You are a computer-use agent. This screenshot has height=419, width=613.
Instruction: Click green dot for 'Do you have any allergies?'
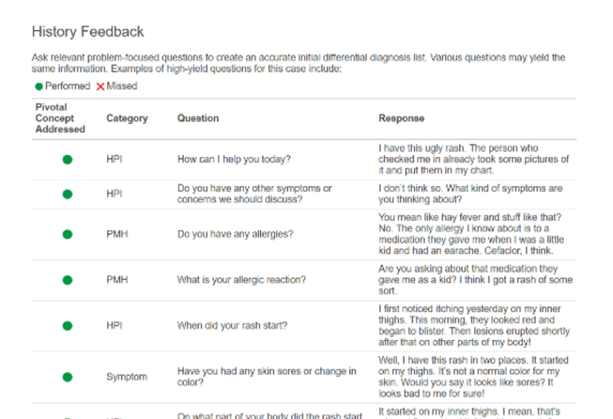pyautogui.click(x=67, y=234)
